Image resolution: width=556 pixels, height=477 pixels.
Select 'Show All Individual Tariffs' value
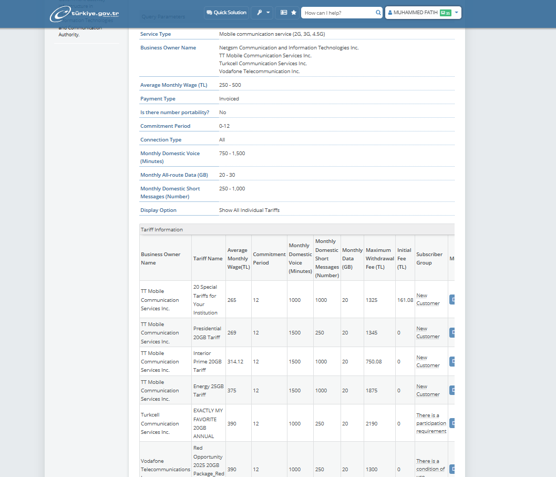[249, 210]
